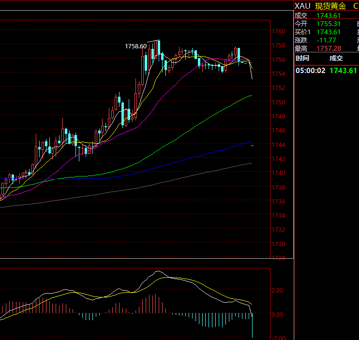Click the 1750 price axis label
The width and height of the screenshot is (359, 340).
(x=278, y=102)
